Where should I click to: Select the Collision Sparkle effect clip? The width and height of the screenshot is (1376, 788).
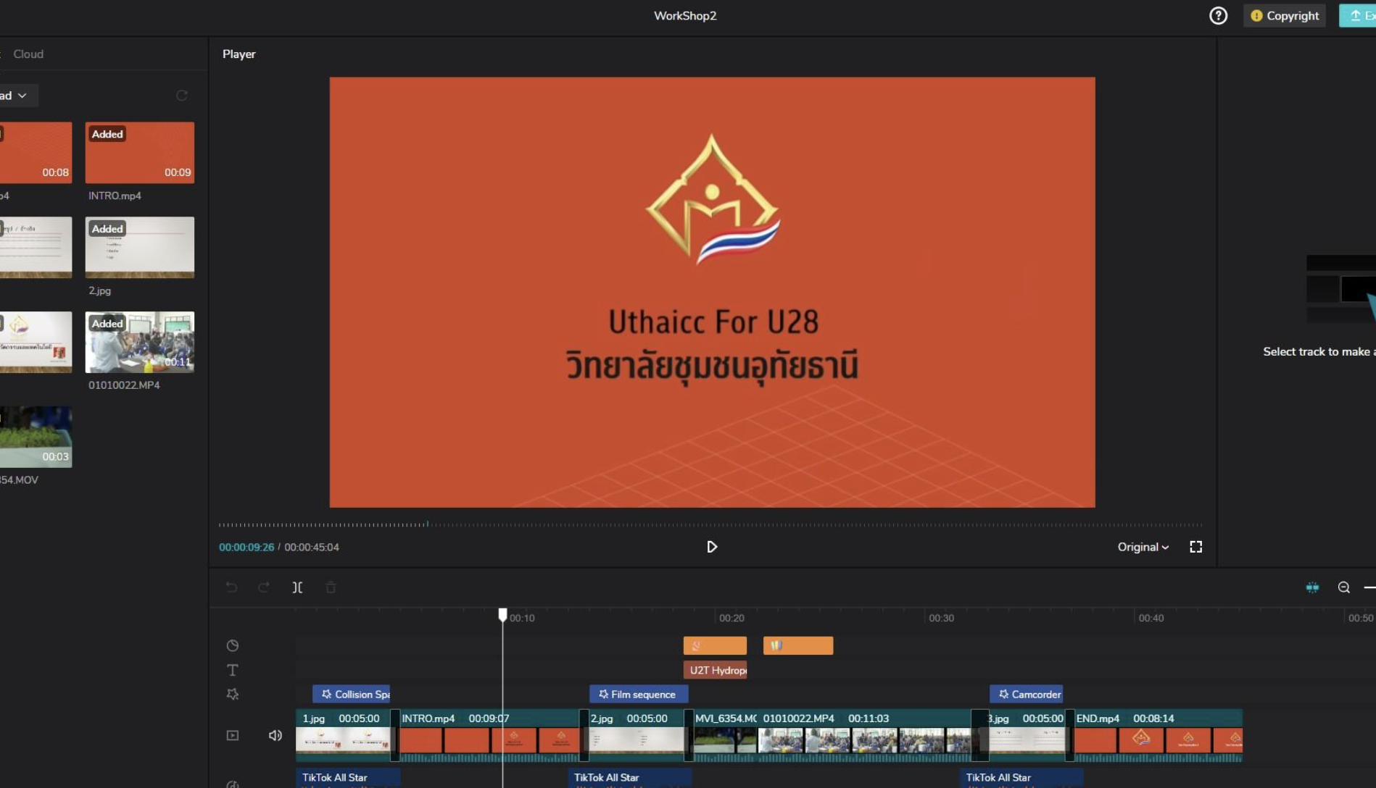351,694
